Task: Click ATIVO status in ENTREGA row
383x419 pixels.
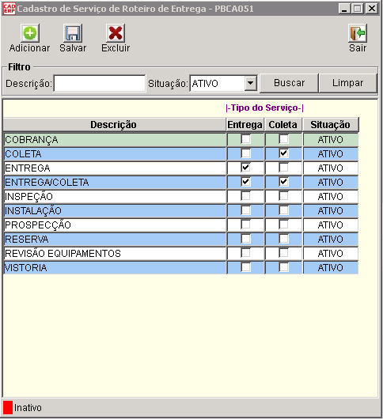Action: point(331,168)
